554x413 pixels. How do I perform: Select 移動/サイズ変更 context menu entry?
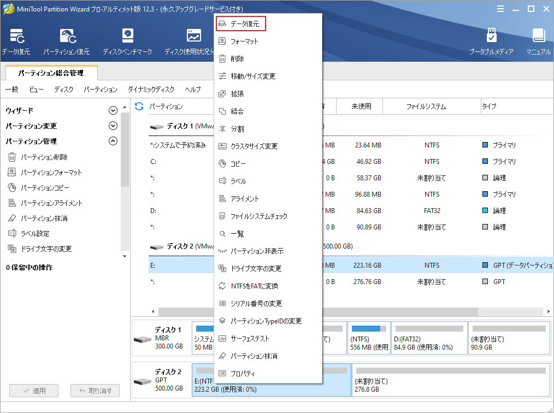coord(268,76)
